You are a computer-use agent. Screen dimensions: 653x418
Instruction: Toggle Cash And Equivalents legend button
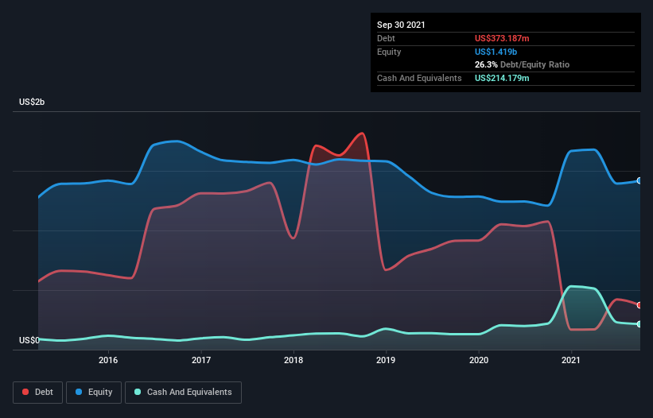(x=183, y=393)
